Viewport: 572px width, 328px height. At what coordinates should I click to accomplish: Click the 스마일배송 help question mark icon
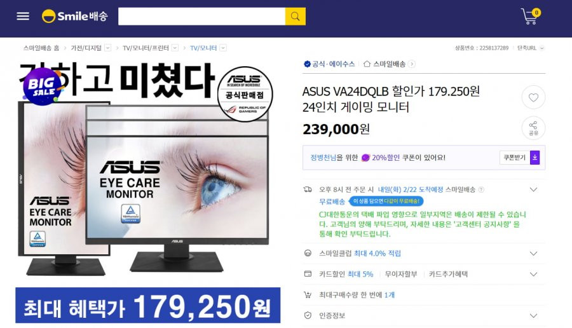coord(481,189)
